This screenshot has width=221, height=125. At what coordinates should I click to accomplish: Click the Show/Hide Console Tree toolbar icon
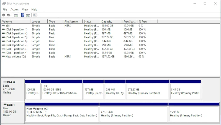16,15
